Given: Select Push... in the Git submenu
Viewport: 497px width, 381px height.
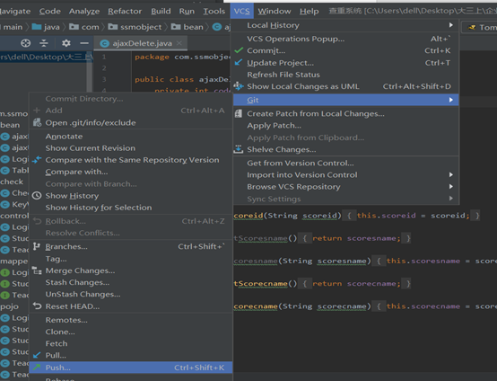Looking at the screenshot, I should [131, 368].
